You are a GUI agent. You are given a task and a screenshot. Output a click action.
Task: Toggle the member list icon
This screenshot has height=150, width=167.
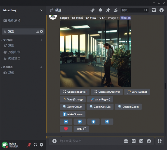pos(116,10)
